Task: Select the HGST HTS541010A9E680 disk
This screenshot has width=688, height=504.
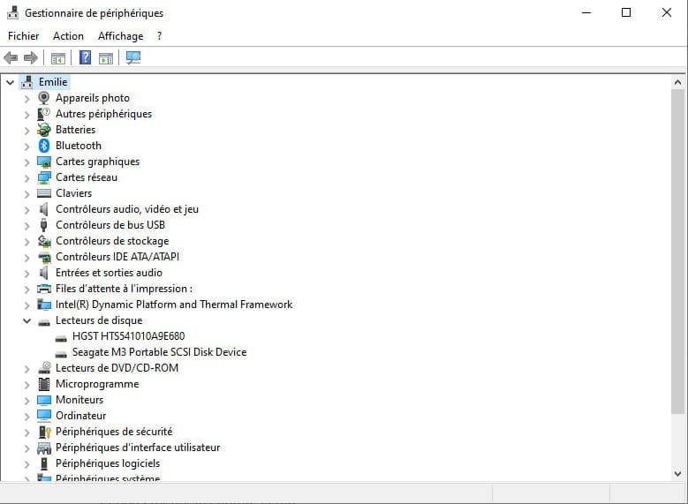Action: click(128, 336)
